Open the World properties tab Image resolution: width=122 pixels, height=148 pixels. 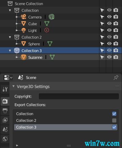tap(5, 139)
